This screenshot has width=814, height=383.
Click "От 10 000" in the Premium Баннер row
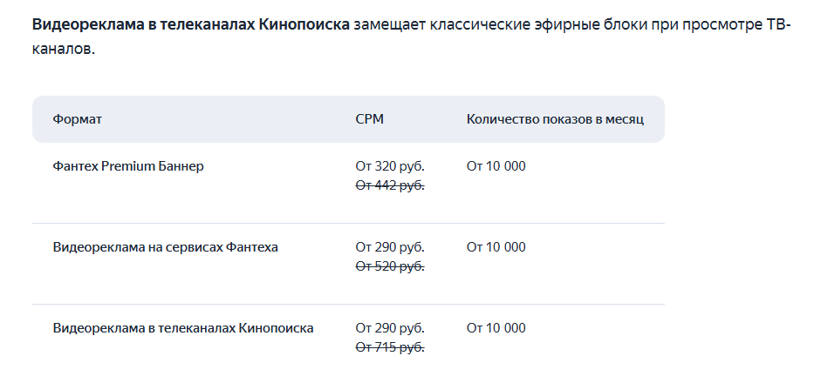tap(496, 166)
